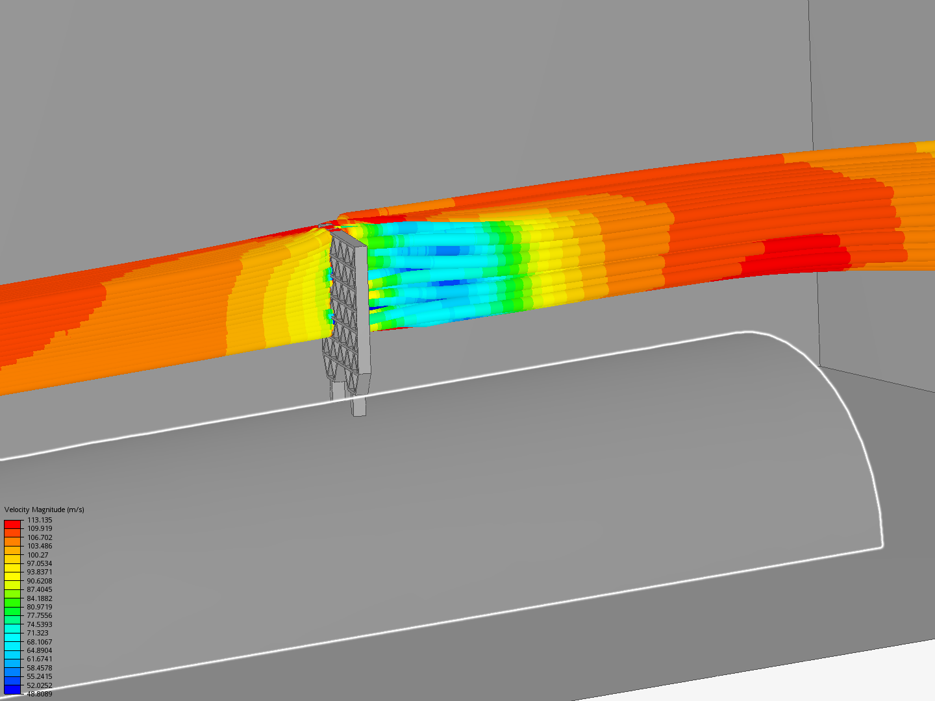The height and width of the screenshot is (701, 935).
Task: Select the legend value 68.1067
Action: point(40,642)
